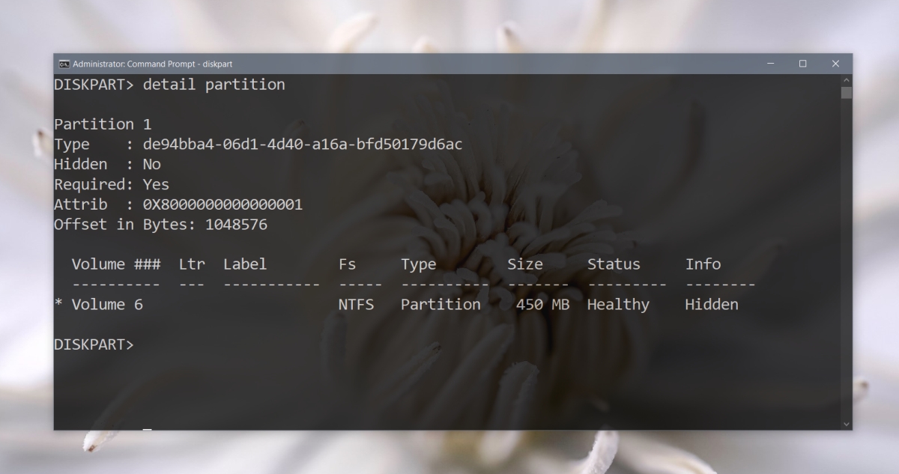899x474 pixels.
Task: Click the 'Size' column header
Action: click(525, 264)
